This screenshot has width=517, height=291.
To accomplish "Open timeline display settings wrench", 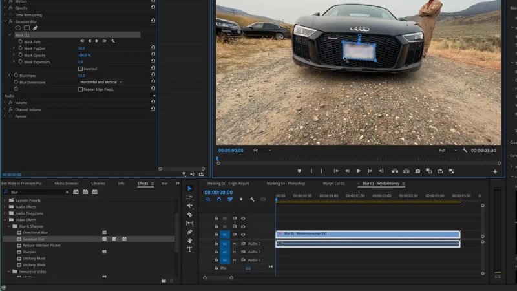I will [x=252, y=199].
